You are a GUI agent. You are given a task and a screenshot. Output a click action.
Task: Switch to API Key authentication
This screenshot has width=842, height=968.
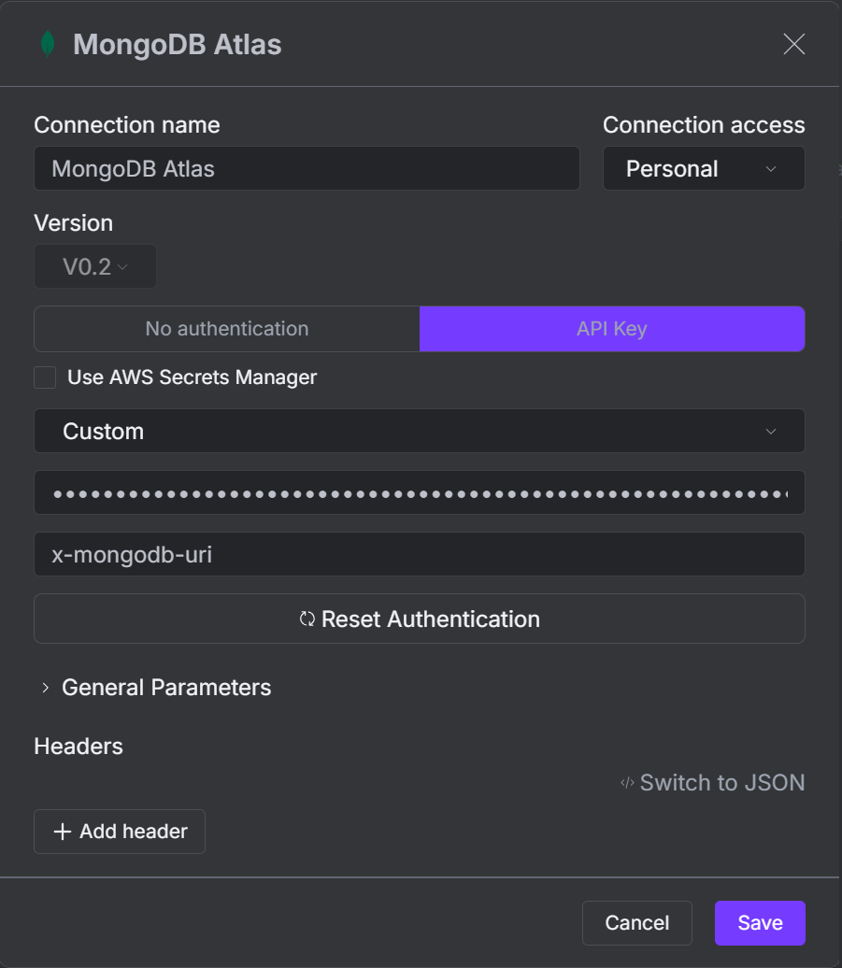(612, 329)
